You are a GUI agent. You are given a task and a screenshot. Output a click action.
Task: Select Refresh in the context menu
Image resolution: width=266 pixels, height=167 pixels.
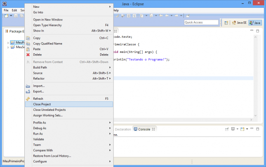click(69, 98)
